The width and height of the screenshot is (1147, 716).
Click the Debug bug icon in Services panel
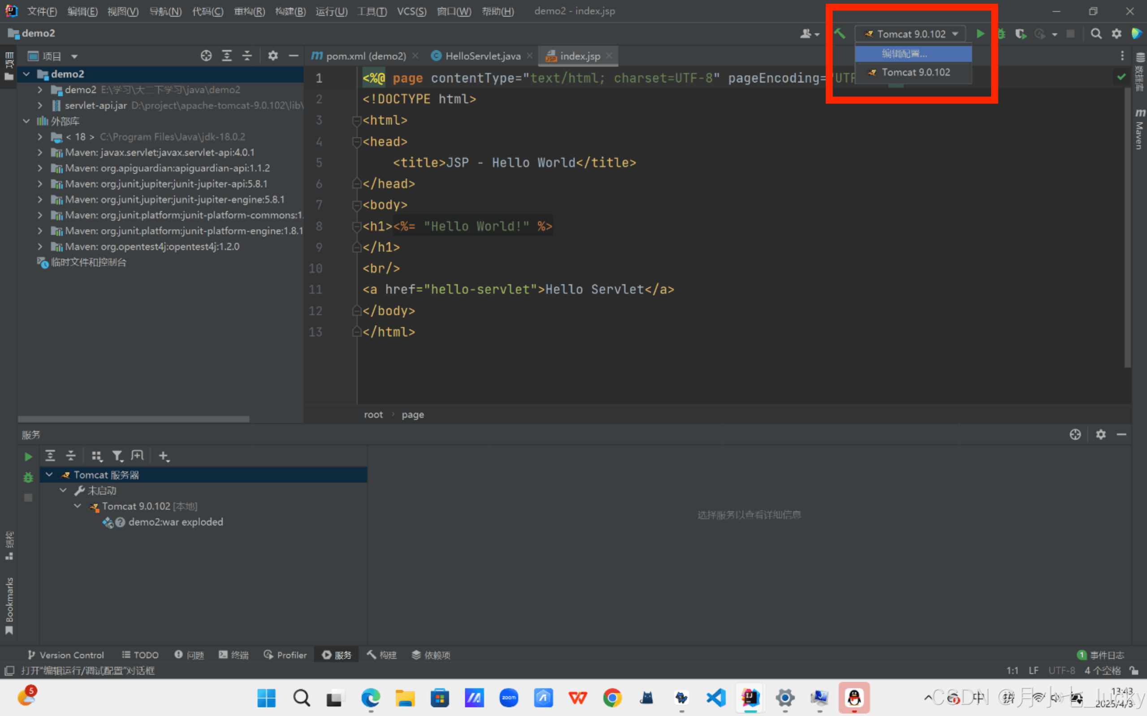click(x=28, y=477)
